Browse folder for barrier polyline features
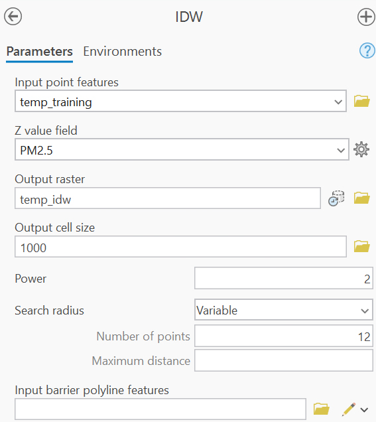Viewport: 376px width, 422px height. (322, 409)
